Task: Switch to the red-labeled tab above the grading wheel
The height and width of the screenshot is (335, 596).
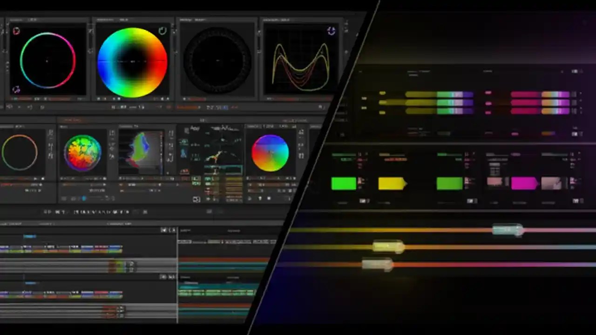Action: coord(71,119)
